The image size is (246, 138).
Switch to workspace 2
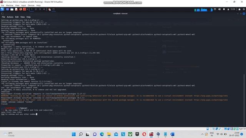click(36, 9)
